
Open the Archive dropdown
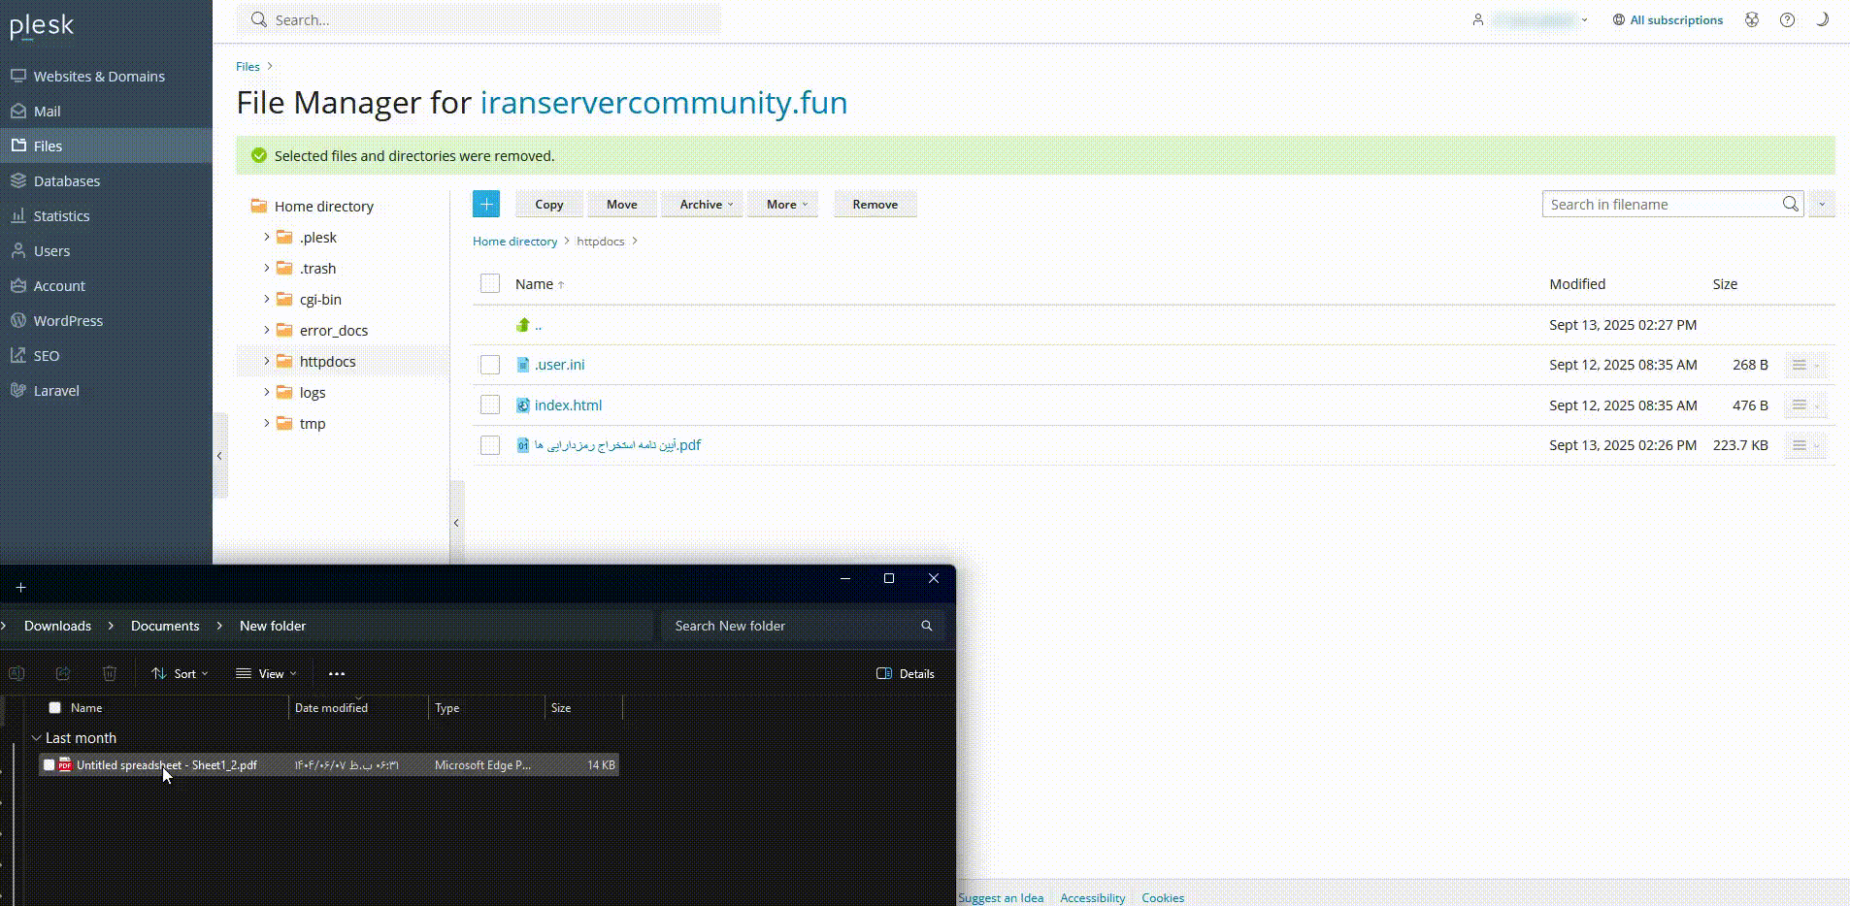pyautogui.click(x=706, y=204)
